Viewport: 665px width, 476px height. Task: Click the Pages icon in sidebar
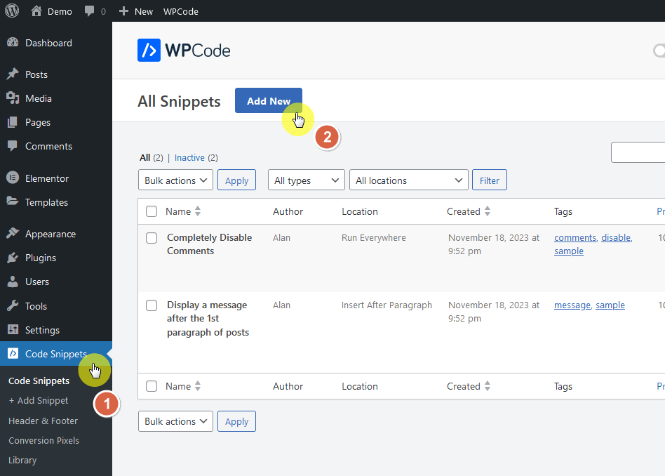[x=13, y=122]
